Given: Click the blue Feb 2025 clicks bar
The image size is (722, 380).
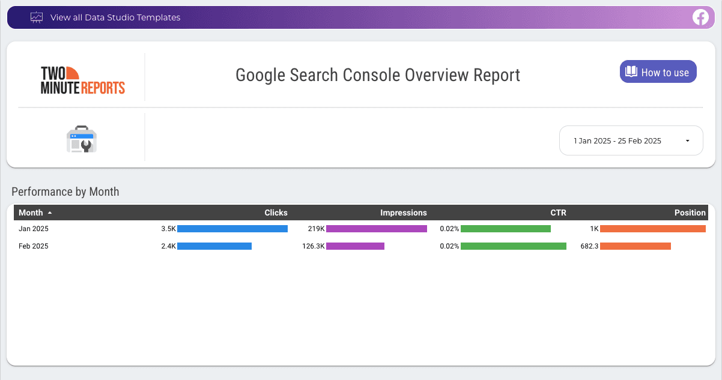Looking at the screenshot, I should [214, 246].
